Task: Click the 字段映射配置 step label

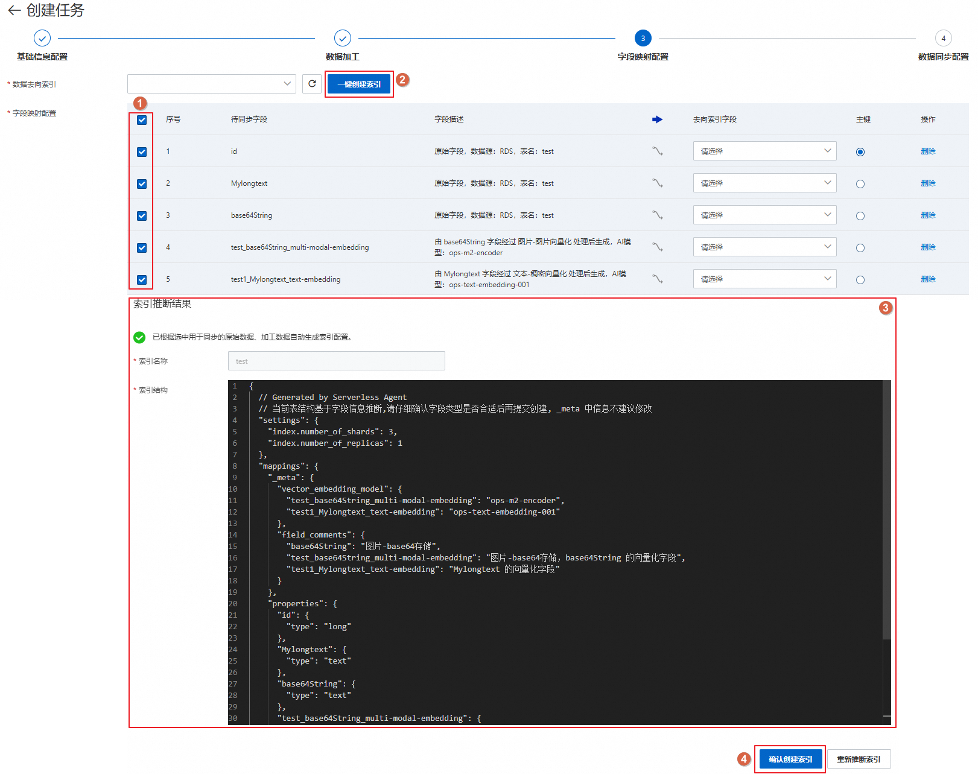Action: pos(643,57)
